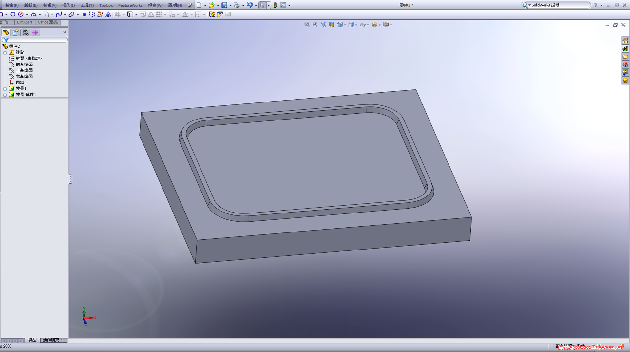This screenshot has height=352, width=630.
Task: Expand the 伸長1 feature node
Action: tap(5, 89)
